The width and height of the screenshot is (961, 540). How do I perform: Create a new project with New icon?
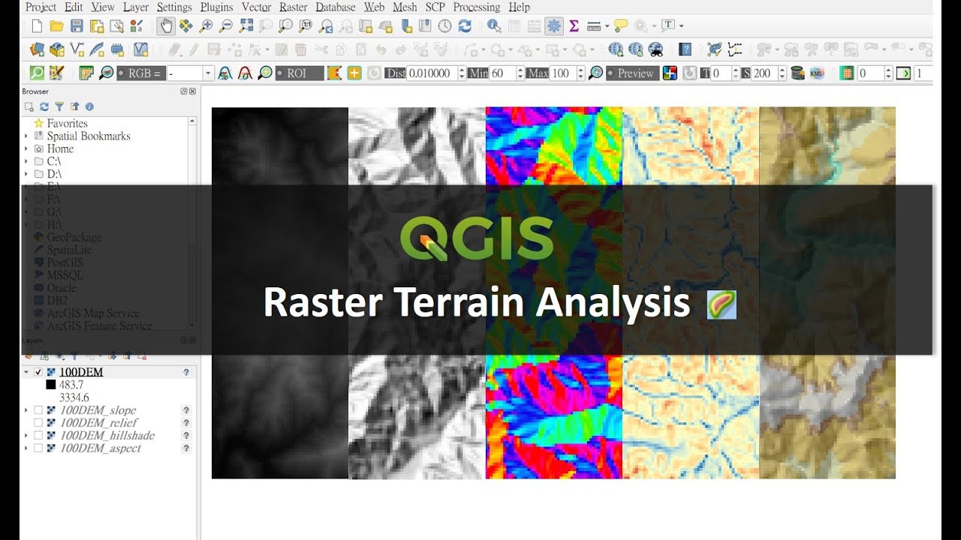click(x=37, y=26)
